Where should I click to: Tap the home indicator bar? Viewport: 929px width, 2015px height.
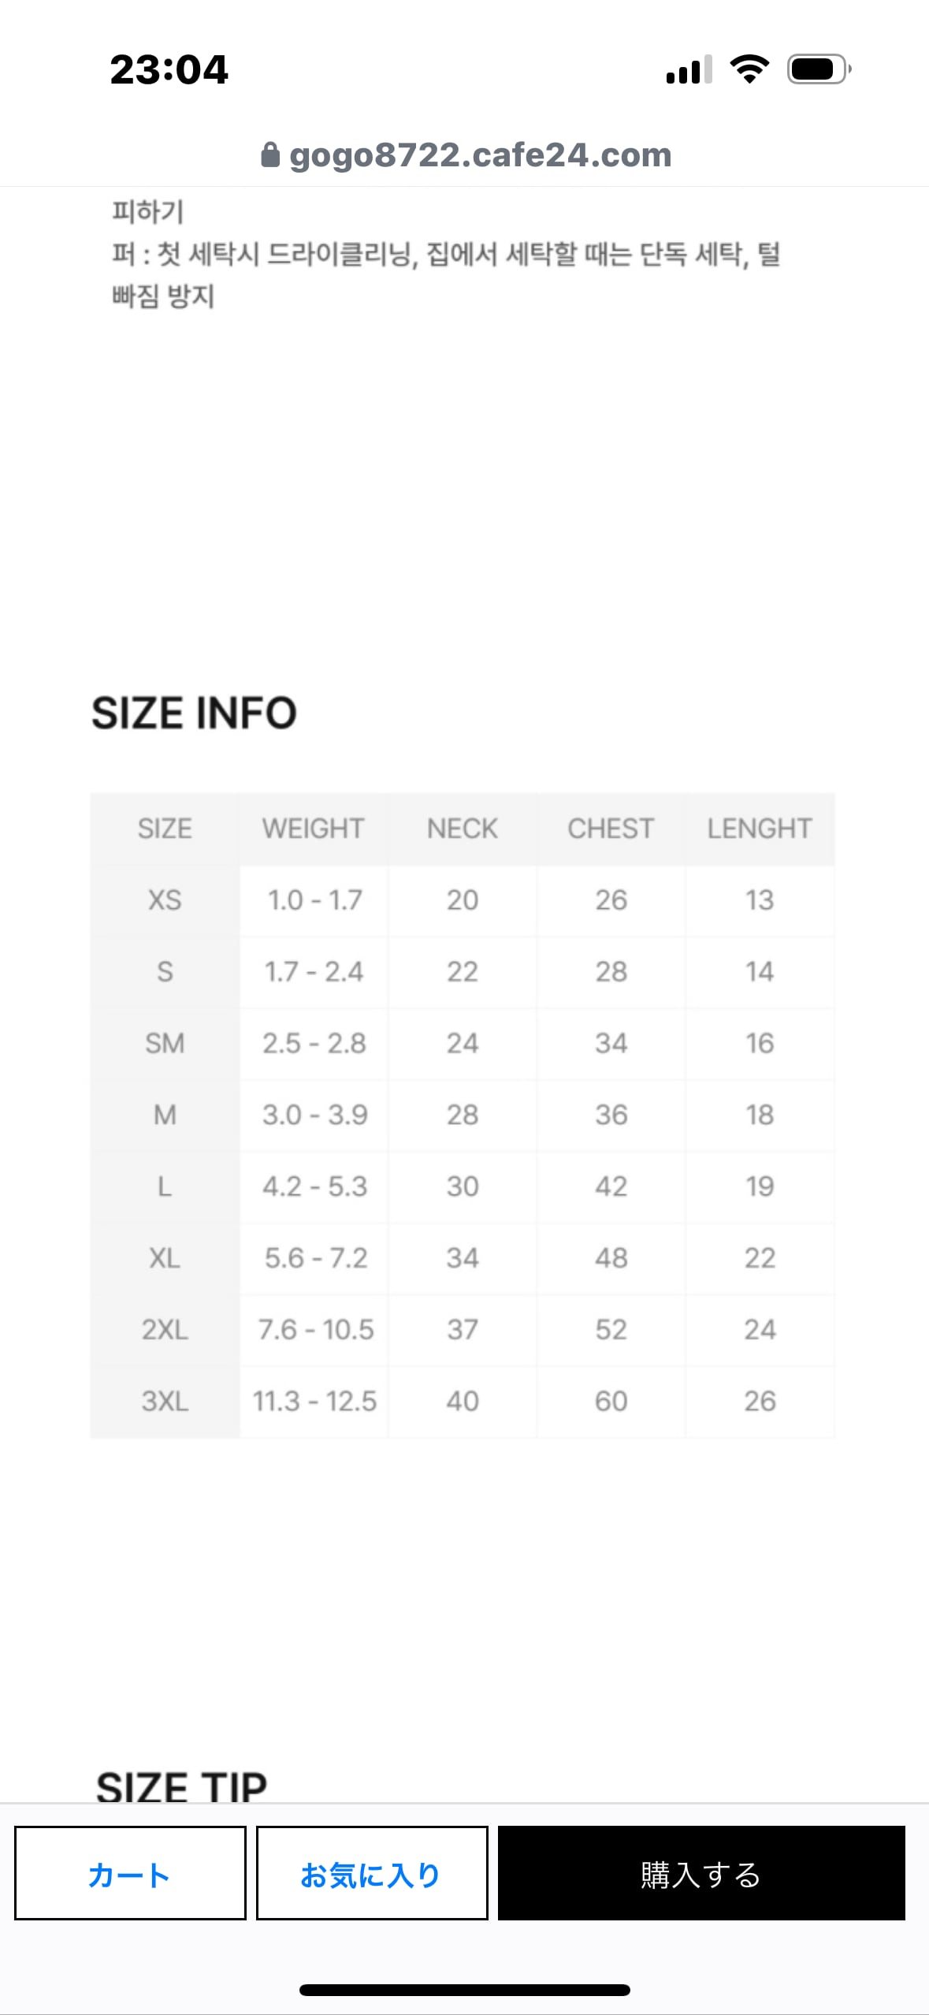464,1990
